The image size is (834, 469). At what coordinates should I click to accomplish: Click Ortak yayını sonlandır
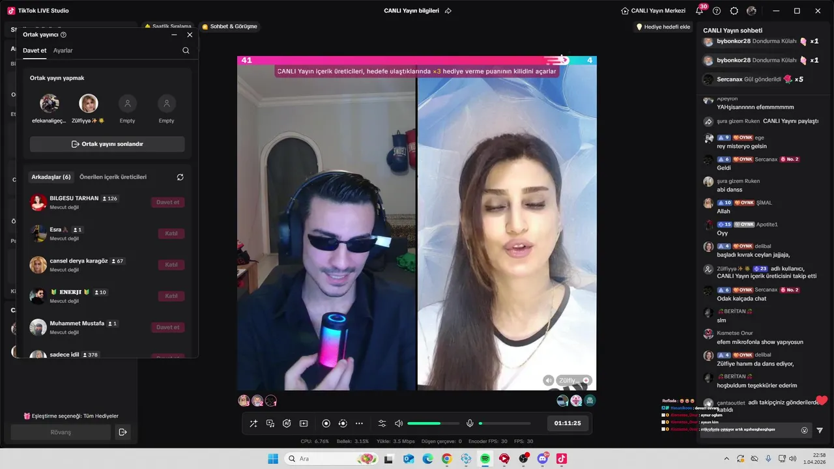[108, 144]
